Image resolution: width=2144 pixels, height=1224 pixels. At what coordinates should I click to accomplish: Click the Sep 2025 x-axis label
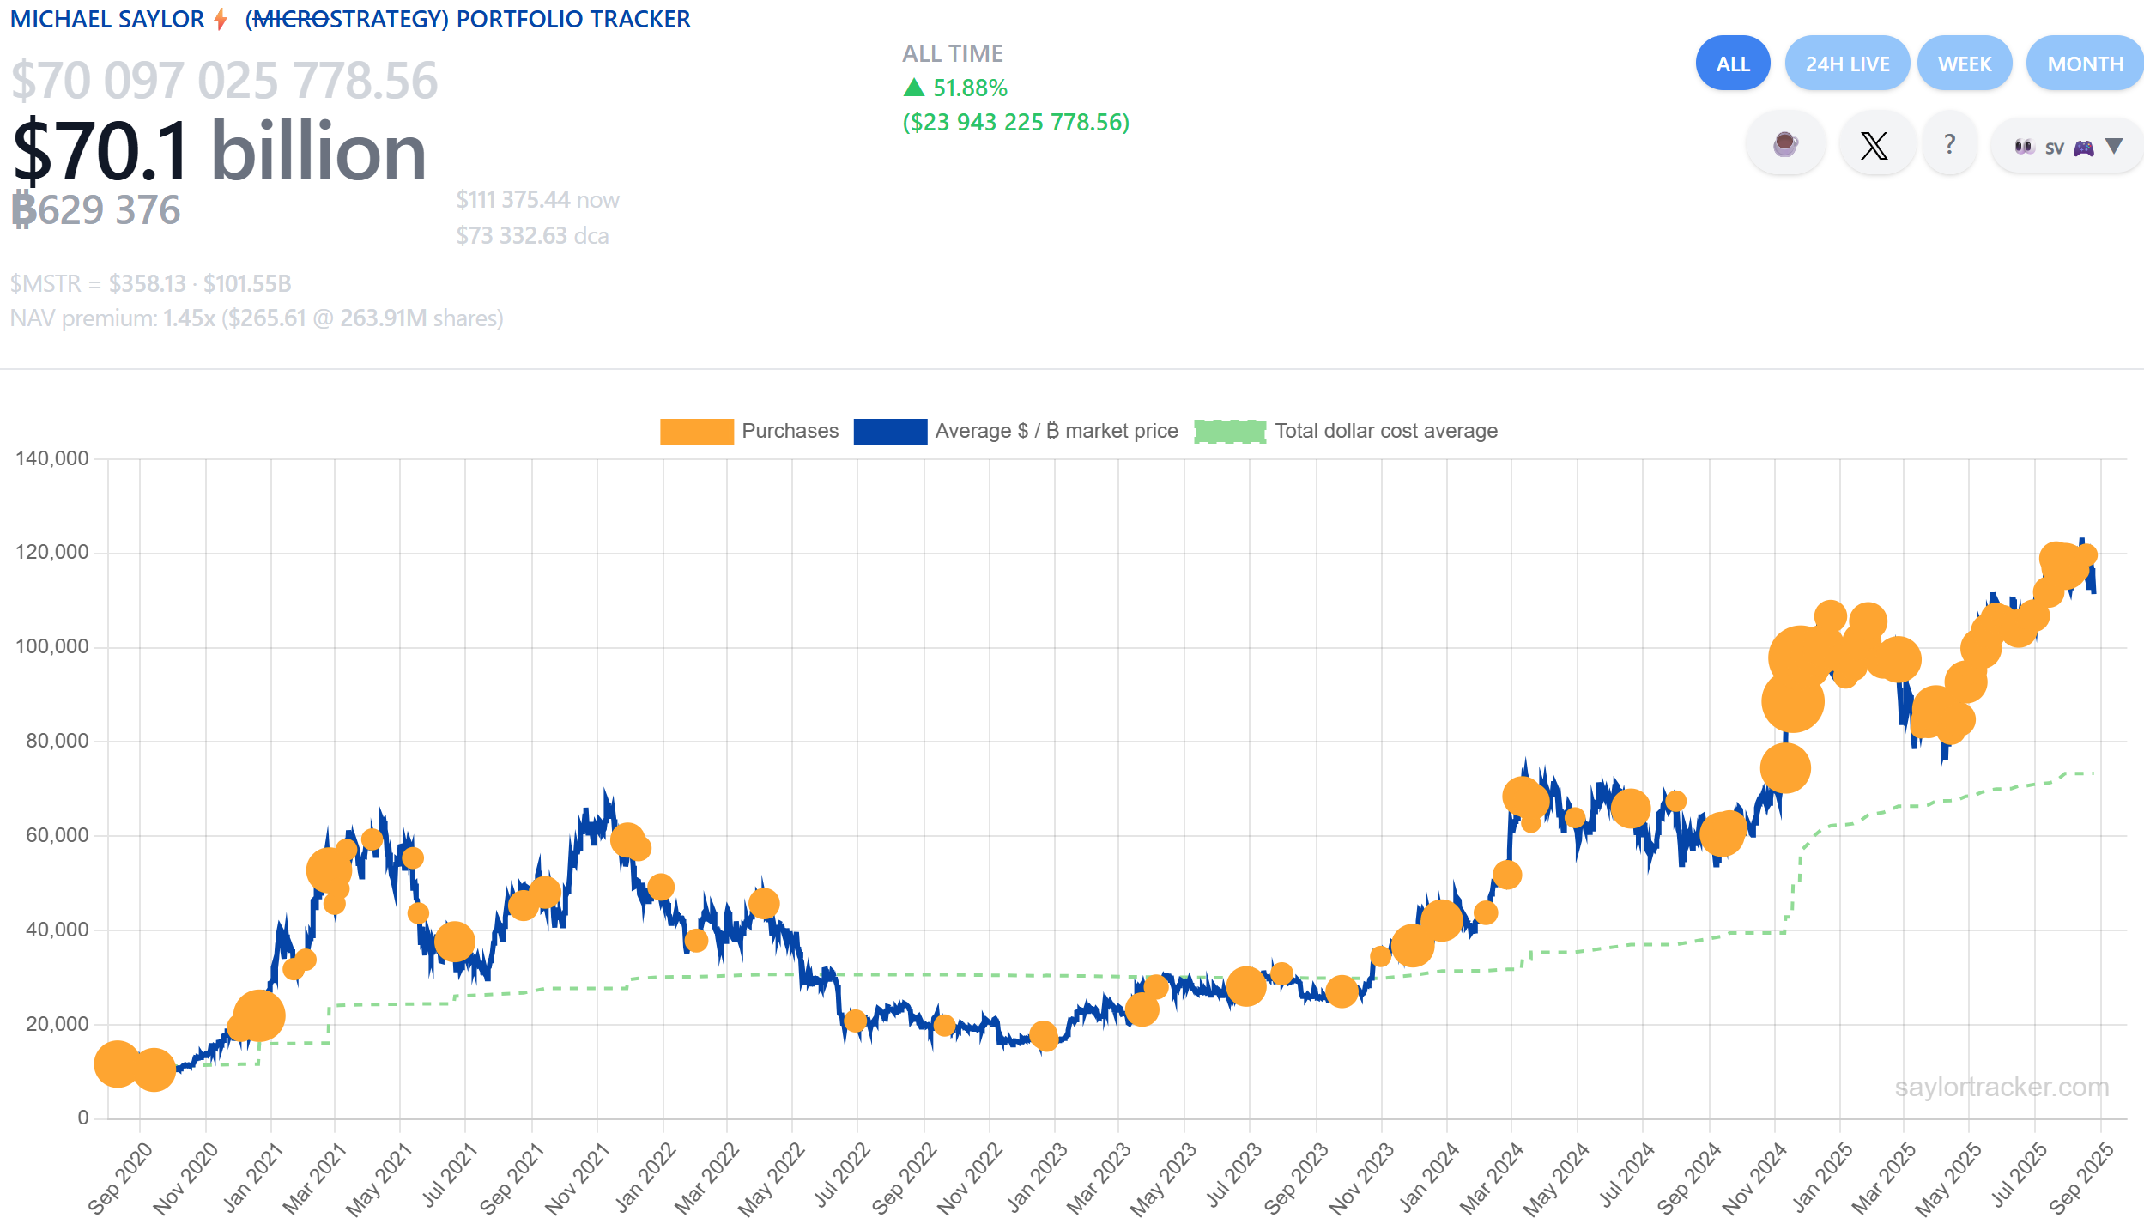[x=2080, y=1178]
